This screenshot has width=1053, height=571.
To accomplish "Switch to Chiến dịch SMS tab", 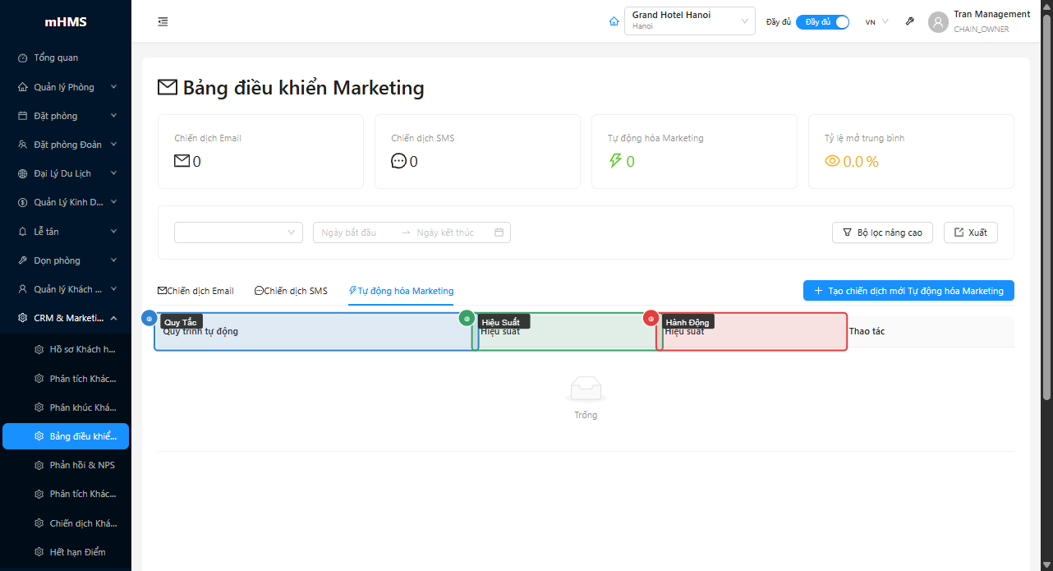I will (291, 291).
